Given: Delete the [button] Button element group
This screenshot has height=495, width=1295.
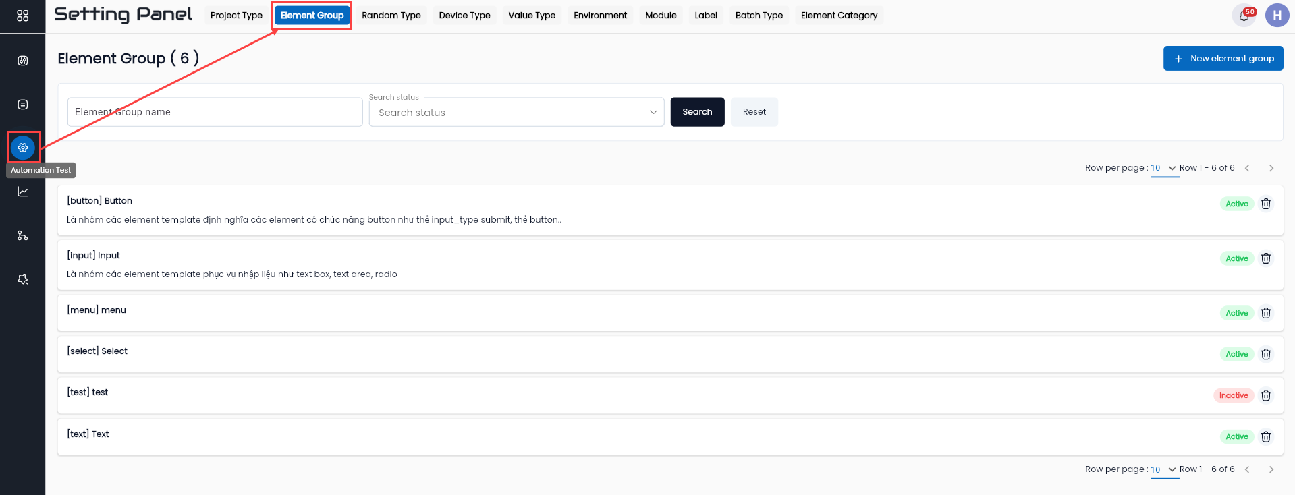Looking at the screenshot, I should click(x=1266, y=204).
